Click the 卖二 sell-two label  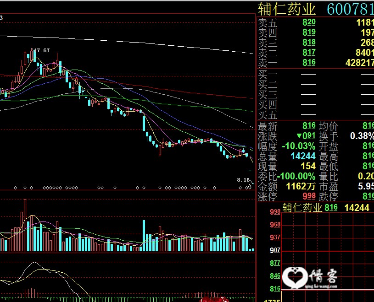[x=268, y=53]
